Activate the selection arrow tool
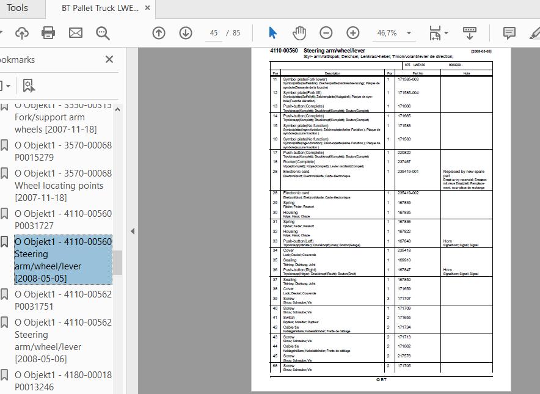The height and width of the screenshot is (394, 540). click(272, 33)
